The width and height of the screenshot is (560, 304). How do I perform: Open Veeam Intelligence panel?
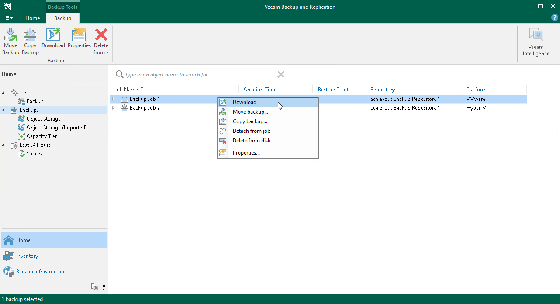(536, 42)
